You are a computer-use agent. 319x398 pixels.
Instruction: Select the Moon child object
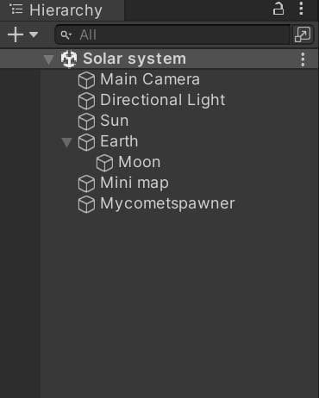click(x=140, y=162)
